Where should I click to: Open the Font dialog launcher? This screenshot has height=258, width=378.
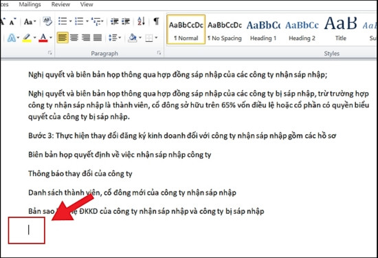[x=50, y=52]
